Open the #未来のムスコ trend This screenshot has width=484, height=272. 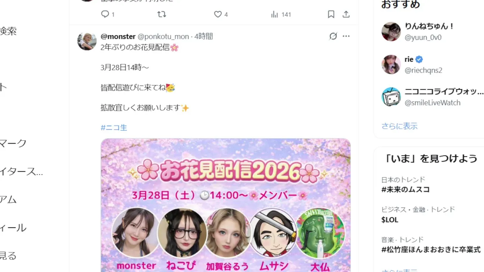405,190
